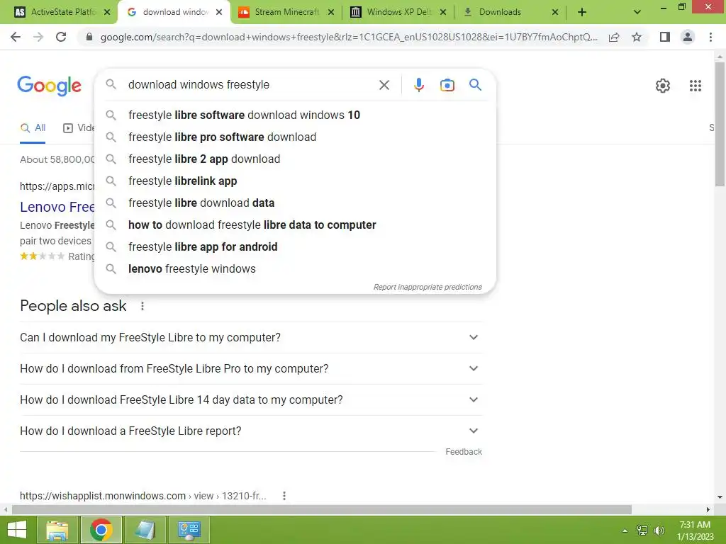This screenshot has height=544, width=726.
Task: Select the All results tab
Action: [33, 128]
